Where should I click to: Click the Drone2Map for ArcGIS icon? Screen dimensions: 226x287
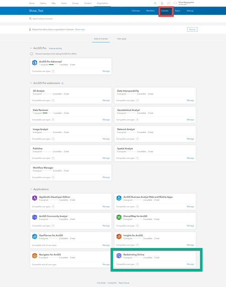pos(119,217)
